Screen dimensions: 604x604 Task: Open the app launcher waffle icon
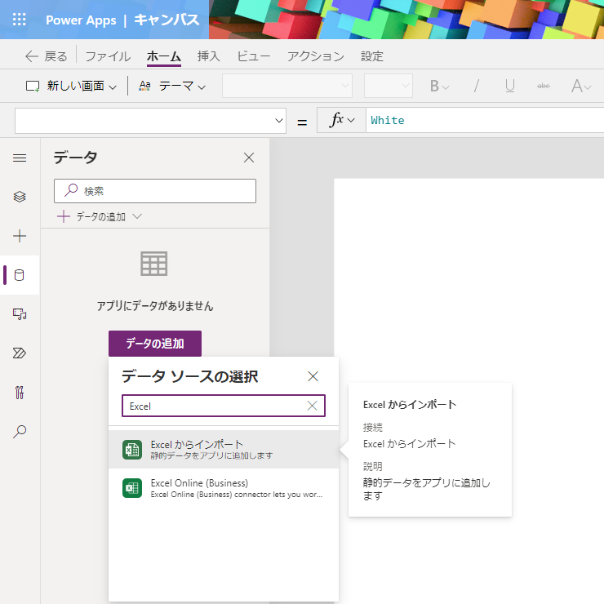tap(20, 20)
